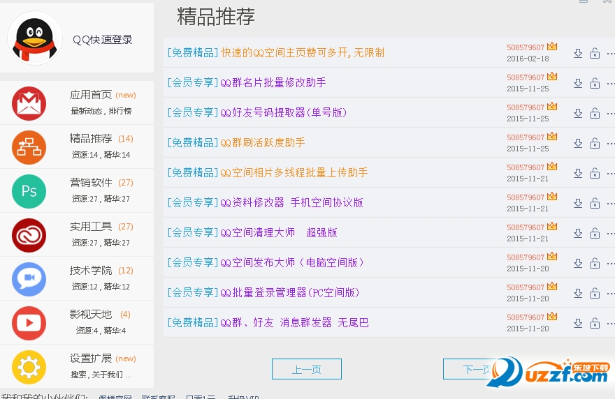The height and width of the screenshot is (399, 615).
Task: Open QQ群、好友 消息群发器 无尾巴 link
Action: click(294, 323)
